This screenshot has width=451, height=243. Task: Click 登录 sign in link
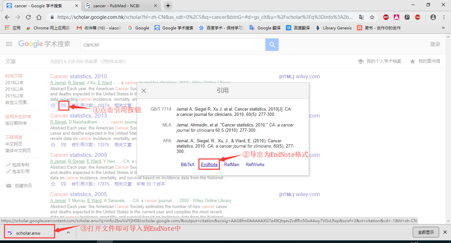(435, 44)
